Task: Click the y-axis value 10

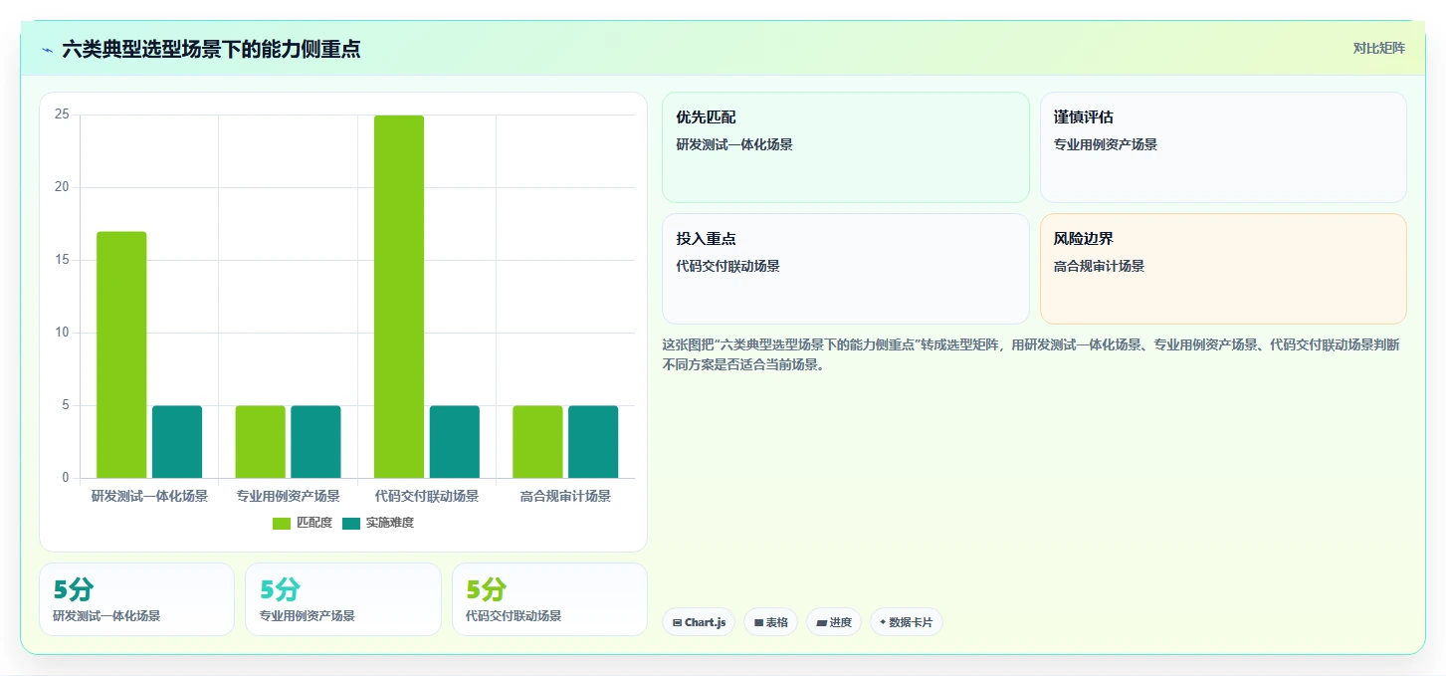Action: 62,333
